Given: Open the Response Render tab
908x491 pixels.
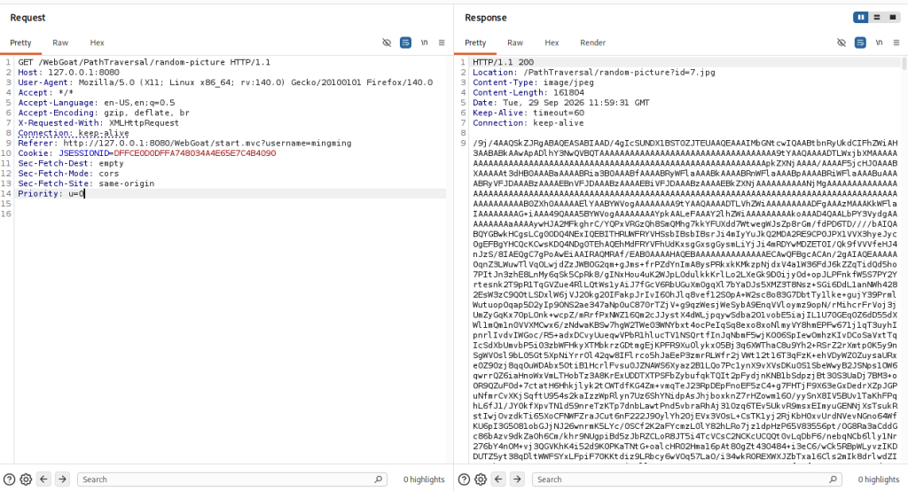Looking at the screenshot, I should tap(592, 43).
